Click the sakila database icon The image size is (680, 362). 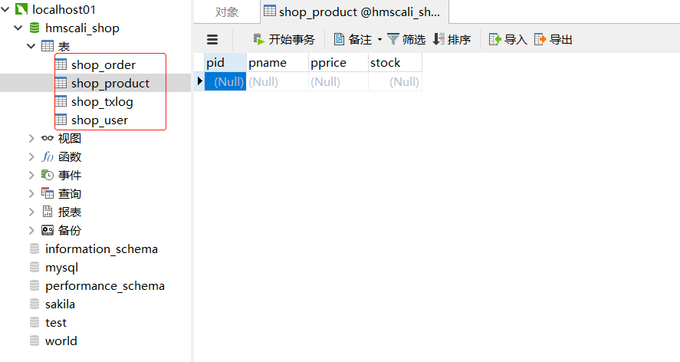(x=34, y=304)
